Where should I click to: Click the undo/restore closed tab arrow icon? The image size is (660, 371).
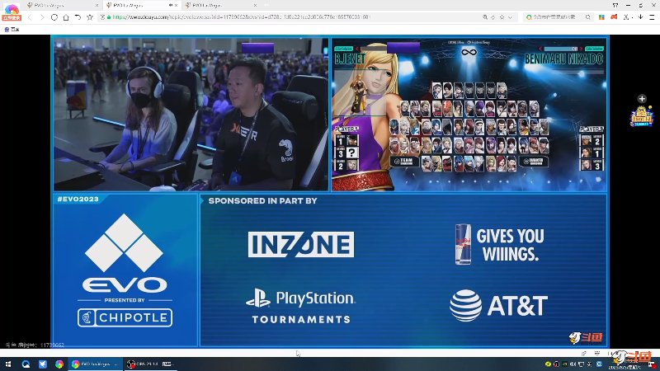point(78,17)
